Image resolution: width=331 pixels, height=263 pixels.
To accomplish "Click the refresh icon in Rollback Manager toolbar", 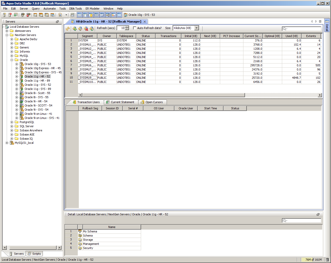I will [x=68, y=29].
